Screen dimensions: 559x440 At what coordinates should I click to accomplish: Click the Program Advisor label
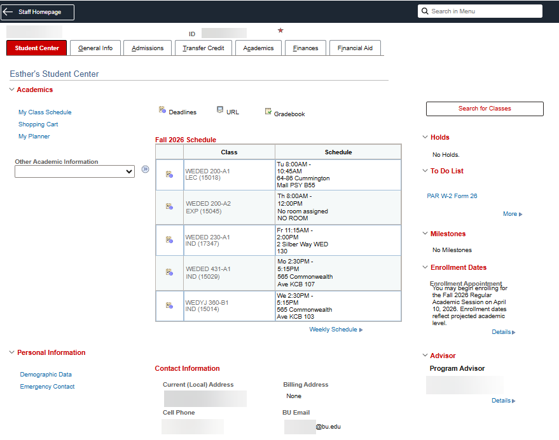pos(457,368)
